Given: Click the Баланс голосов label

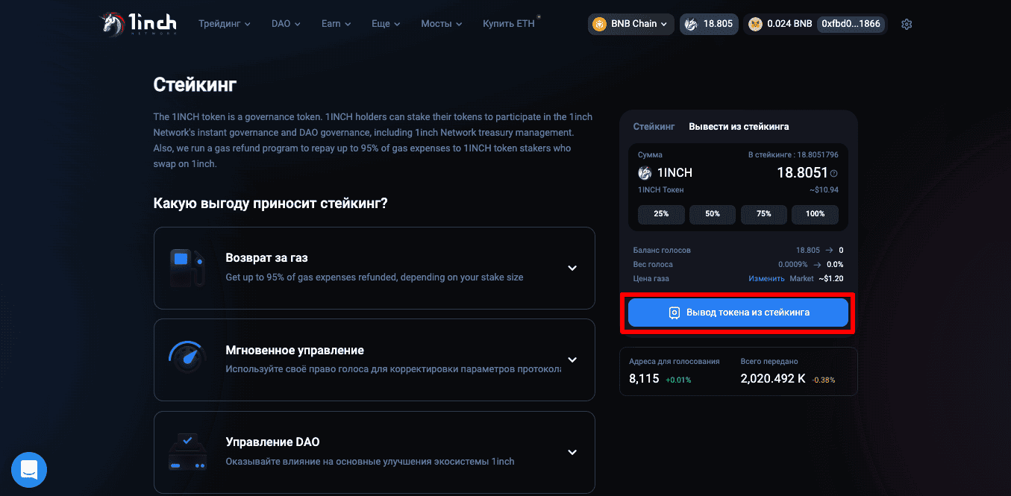Looking at the screenshot, I should pos(662,251).
